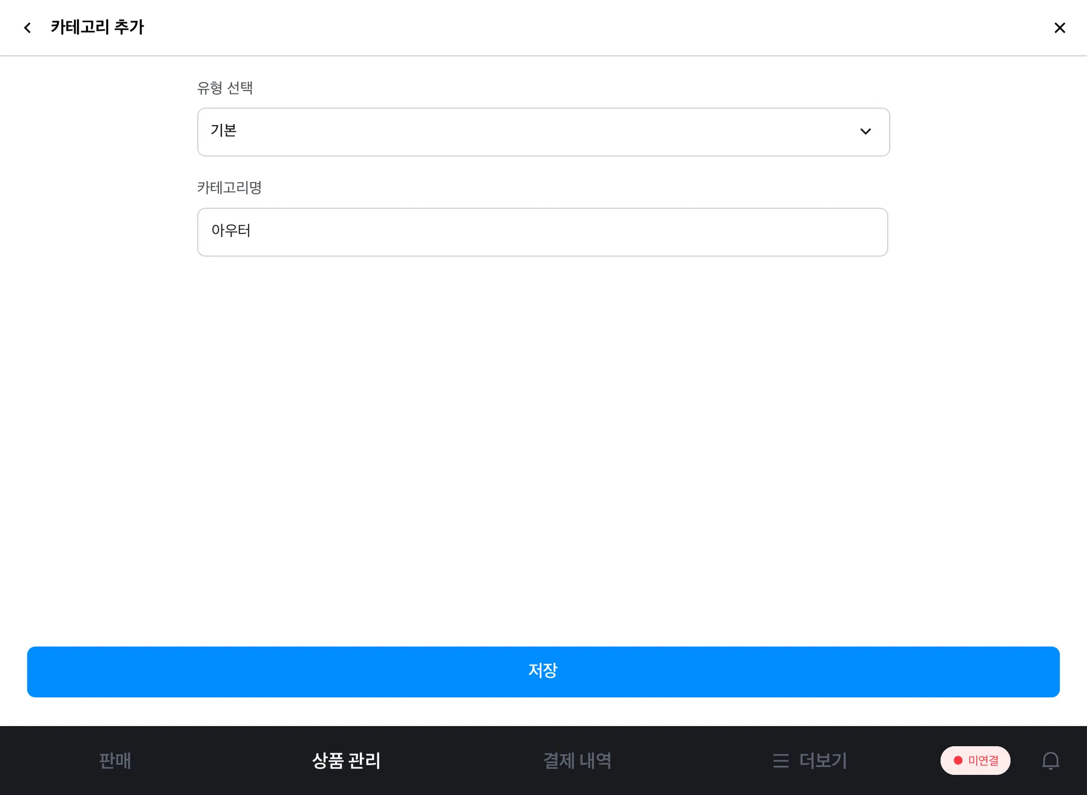Switch to the 판매 tab
The image size is (1087, 795).
point(115,761)
